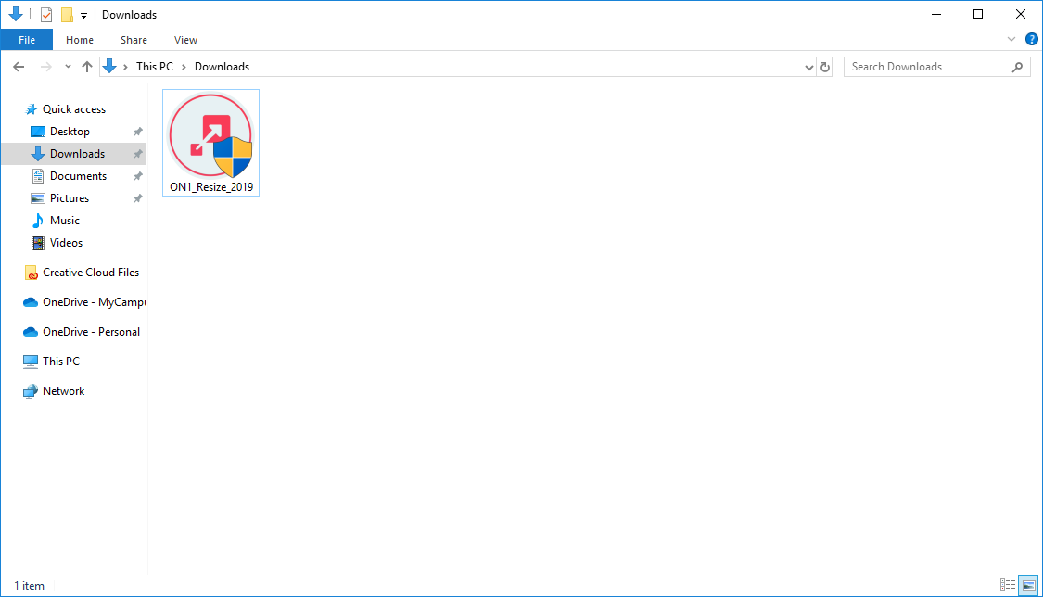Go back using the Back arrow
Screen dimensions: 1043x597
click(x=19, y=67)
